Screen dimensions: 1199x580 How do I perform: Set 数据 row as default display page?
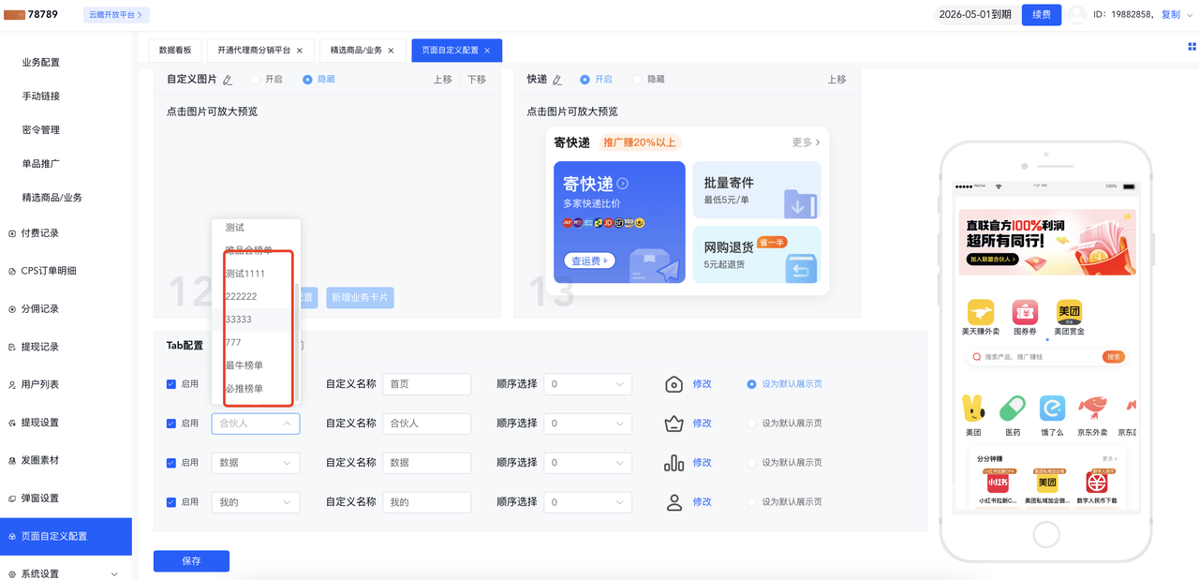(752, 463)
